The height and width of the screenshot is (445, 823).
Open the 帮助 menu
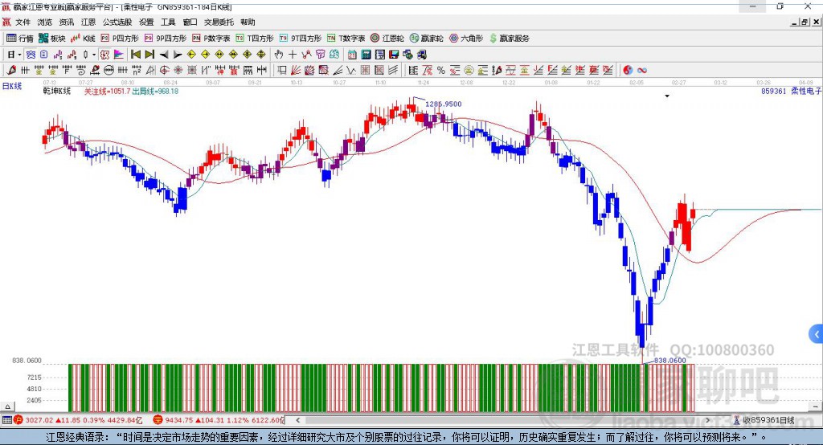click(248, 22)
